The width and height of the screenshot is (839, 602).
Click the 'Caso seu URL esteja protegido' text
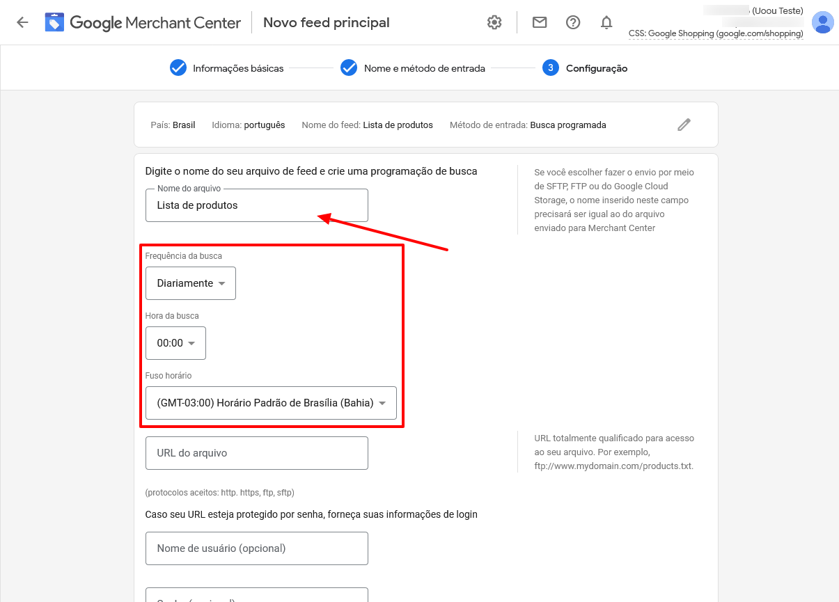311,514
